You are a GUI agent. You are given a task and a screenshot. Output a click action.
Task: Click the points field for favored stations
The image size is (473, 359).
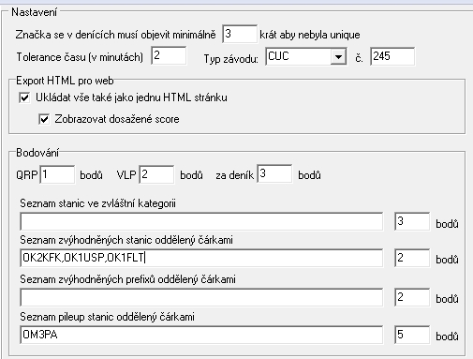(412, 258)
